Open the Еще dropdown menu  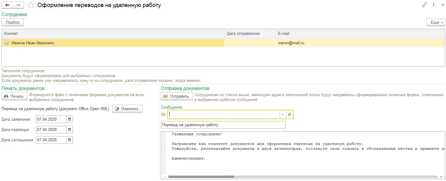click(x=436, y=22)
